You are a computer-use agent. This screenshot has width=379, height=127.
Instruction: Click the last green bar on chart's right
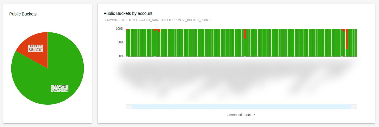[x=355, y=43]
